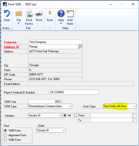139x146 pixels.
Task: Click the 1099 Year field
Action: 45,102
